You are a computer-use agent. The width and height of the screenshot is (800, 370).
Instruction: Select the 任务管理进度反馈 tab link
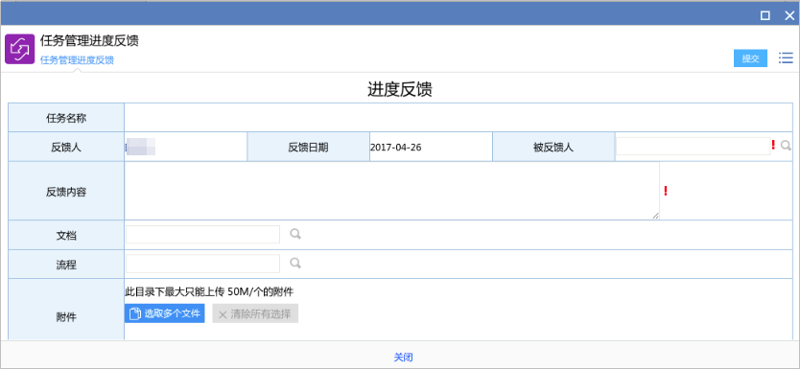pyautogui.click(x=77, y=60)
